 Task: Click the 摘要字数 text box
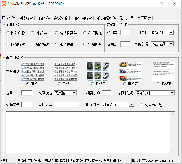[x=106, y=93]
